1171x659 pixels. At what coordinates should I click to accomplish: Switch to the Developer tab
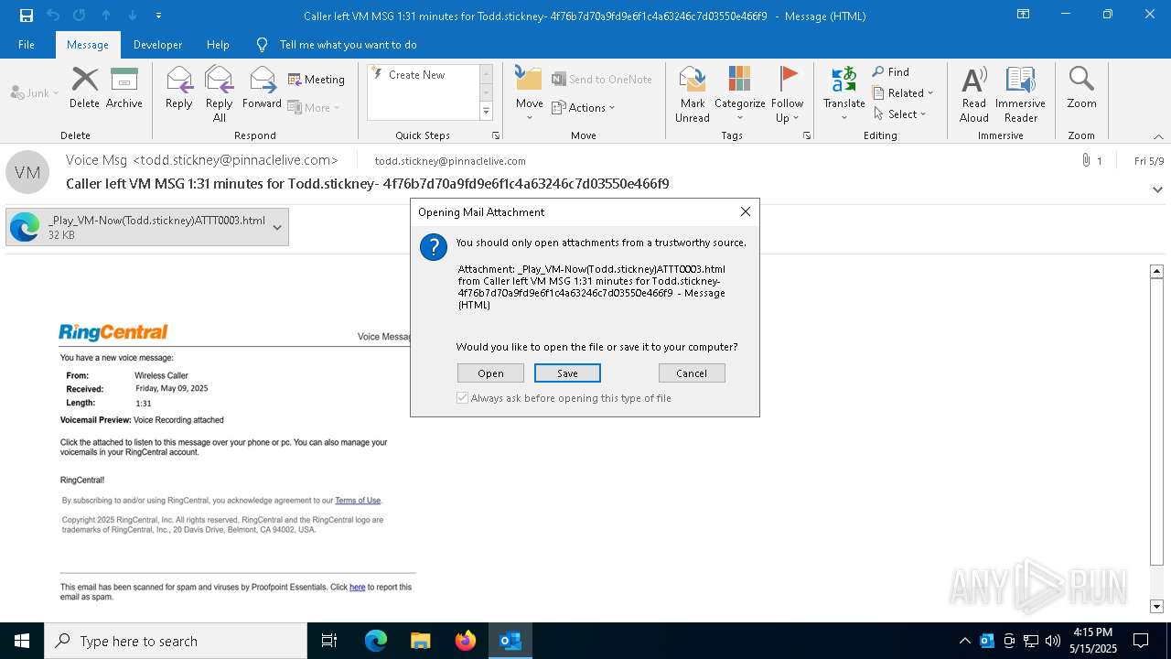point(157,45)
